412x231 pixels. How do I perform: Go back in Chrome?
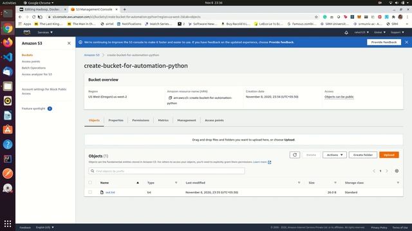pyautogui.click(x=20, y=17)
